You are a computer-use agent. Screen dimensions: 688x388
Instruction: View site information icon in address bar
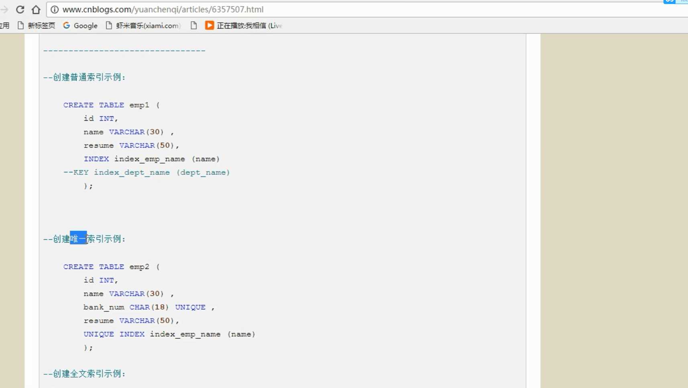55,9
